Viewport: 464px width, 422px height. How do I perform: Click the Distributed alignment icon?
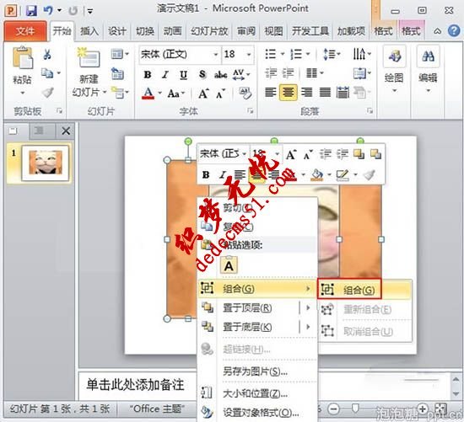click(343, 93)
